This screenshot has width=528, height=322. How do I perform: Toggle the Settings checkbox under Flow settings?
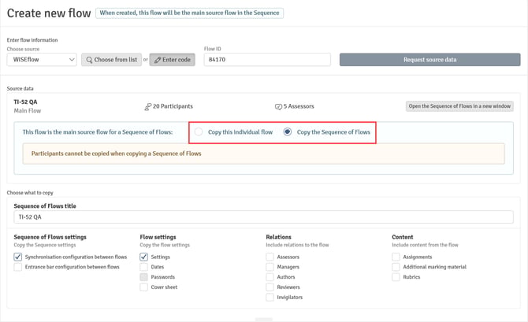click(143, 257)
